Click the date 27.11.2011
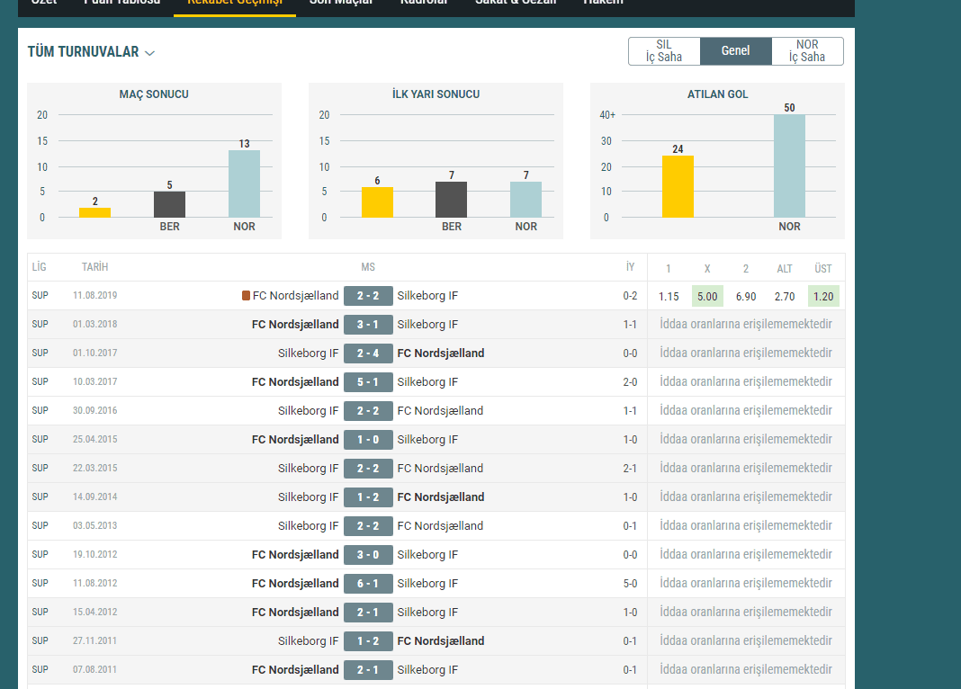 pyautogui.click(x=95, y=641)
